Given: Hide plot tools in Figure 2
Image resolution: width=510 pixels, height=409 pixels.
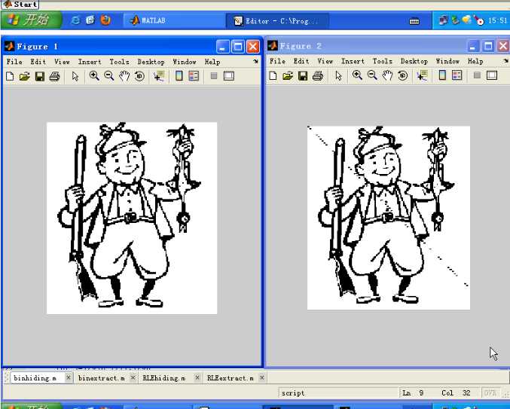Looking at the screenshot, I should coord(477,75).
